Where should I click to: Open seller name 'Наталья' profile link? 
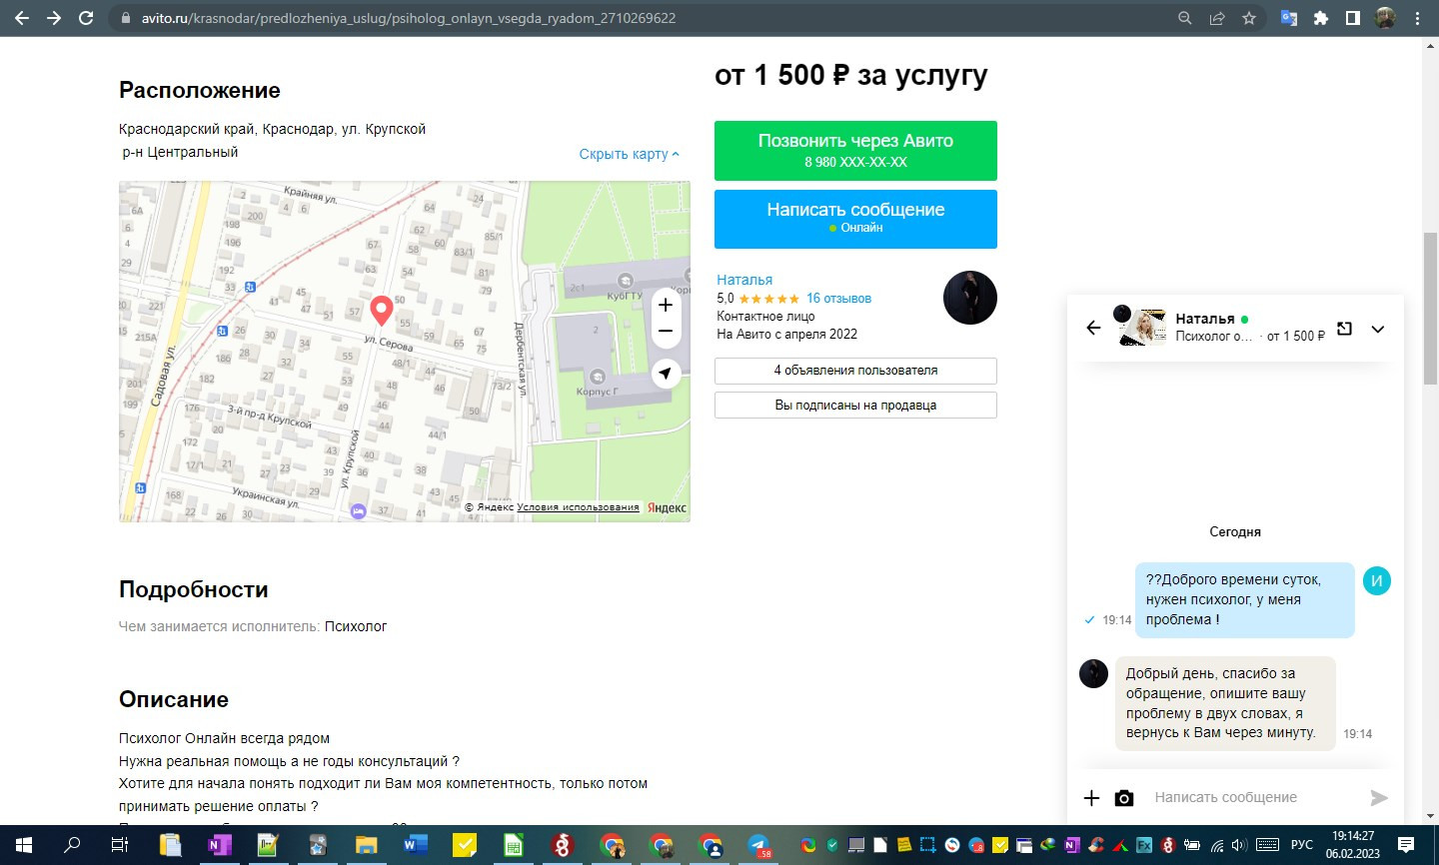(x=744, y=280)
